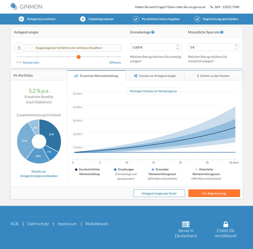The width and height of the screenshot is (253, 249).
Task: Click the Erwarteter Wertentwicklungsraum legend dot
Action: 153,169
